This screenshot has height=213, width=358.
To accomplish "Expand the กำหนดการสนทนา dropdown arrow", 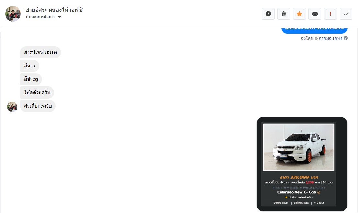I will click(x=59, y=17).
